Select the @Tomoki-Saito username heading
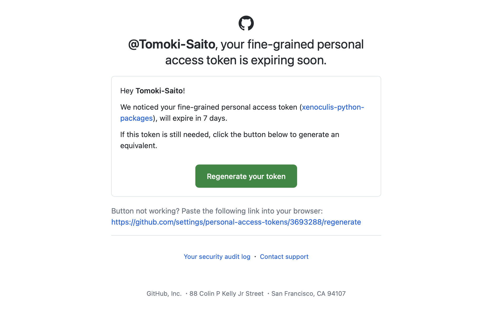Viewport: 494px width, 310px height. 172,44
